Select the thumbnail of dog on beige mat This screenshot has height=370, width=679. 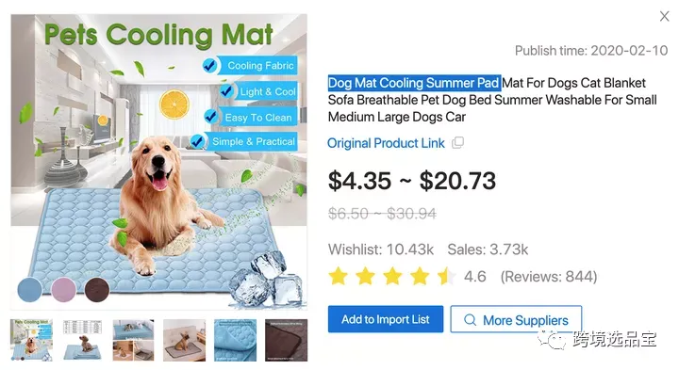point(185,340)
